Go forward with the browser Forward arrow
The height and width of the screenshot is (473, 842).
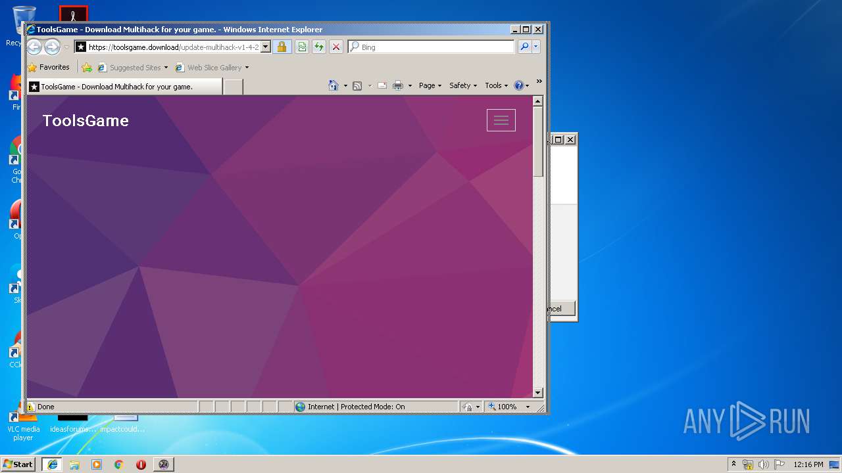pyautogui.click(x=52, y=47)
